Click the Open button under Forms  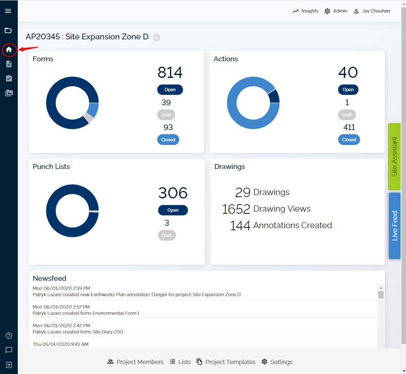[x=170, y=90]
